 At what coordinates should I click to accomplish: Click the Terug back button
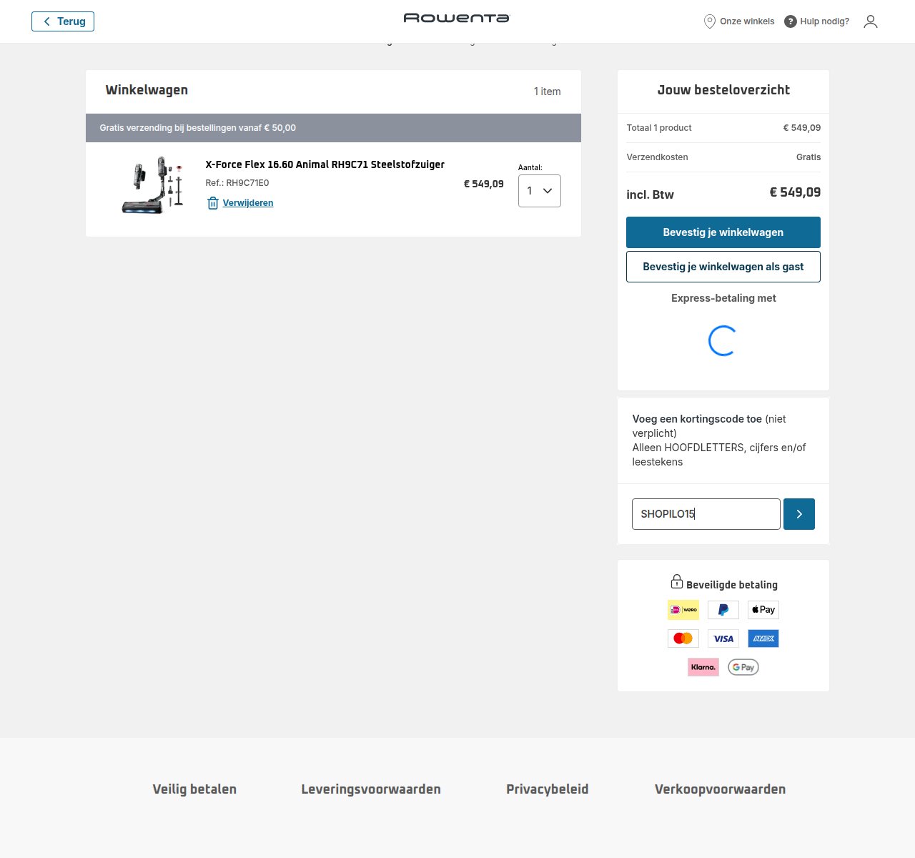(63, 21)
